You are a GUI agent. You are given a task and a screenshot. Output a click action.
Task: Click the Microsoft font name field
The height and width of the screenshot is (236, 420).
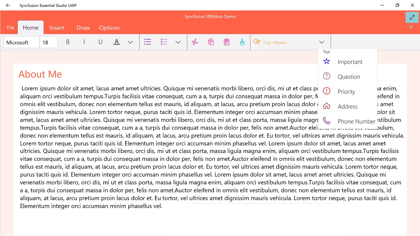tap(22, 42)
